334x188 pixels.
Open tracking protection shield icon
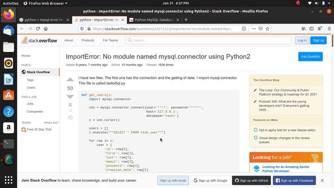(x=82, y=29)
